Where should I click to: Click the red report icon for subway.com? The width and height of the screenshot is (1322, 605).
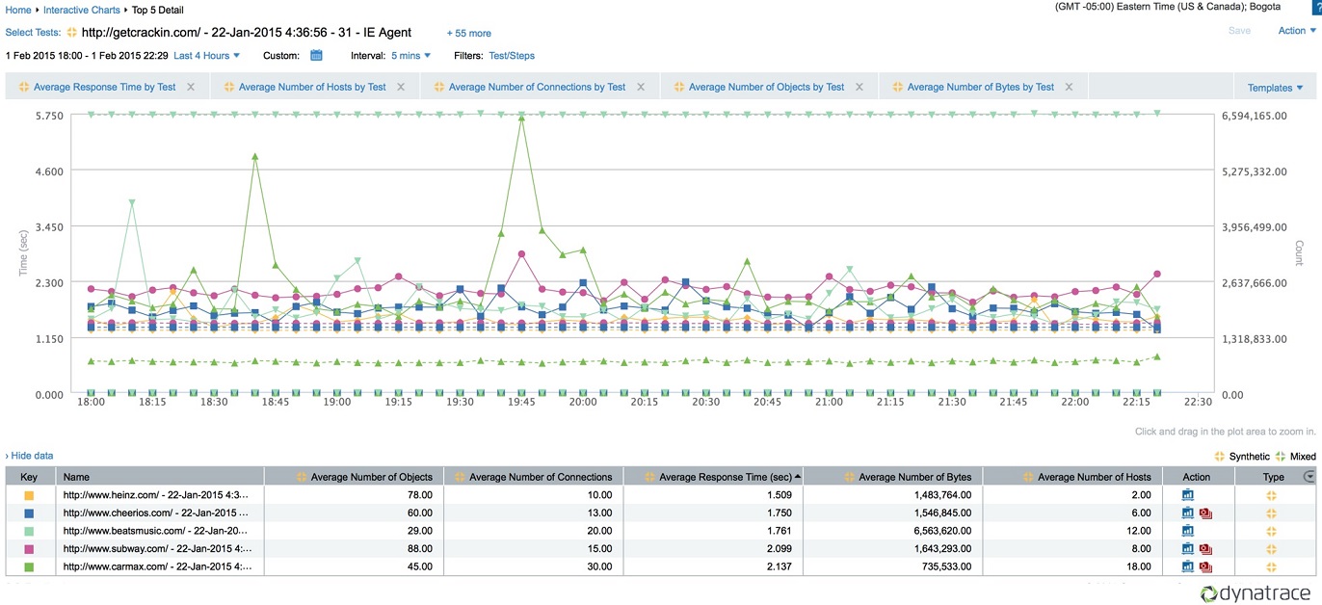click(1204, 549)
